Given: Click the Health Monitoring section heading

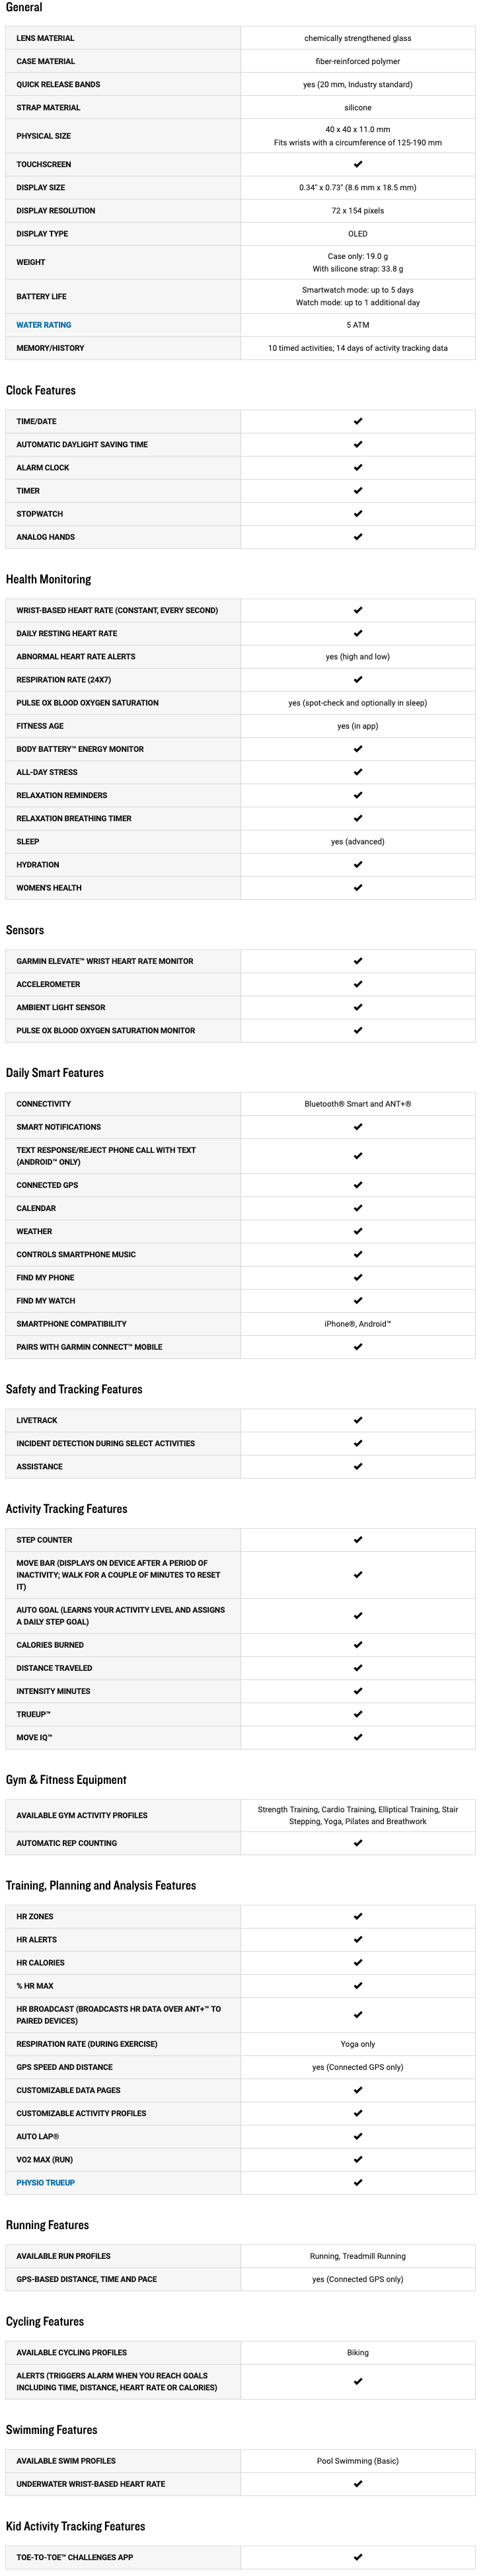Looking at the screenshot, I should coord(48,580).
